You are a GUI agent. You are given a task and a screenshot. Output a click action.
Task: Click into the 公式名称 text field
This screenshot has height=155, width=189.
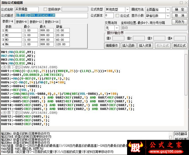point(27,10)
